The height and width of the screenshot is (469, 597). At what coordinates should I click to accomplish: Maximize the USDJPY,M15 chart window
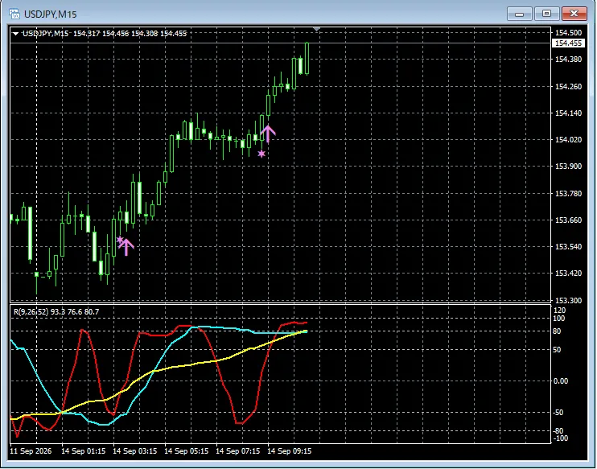(546, 14)
